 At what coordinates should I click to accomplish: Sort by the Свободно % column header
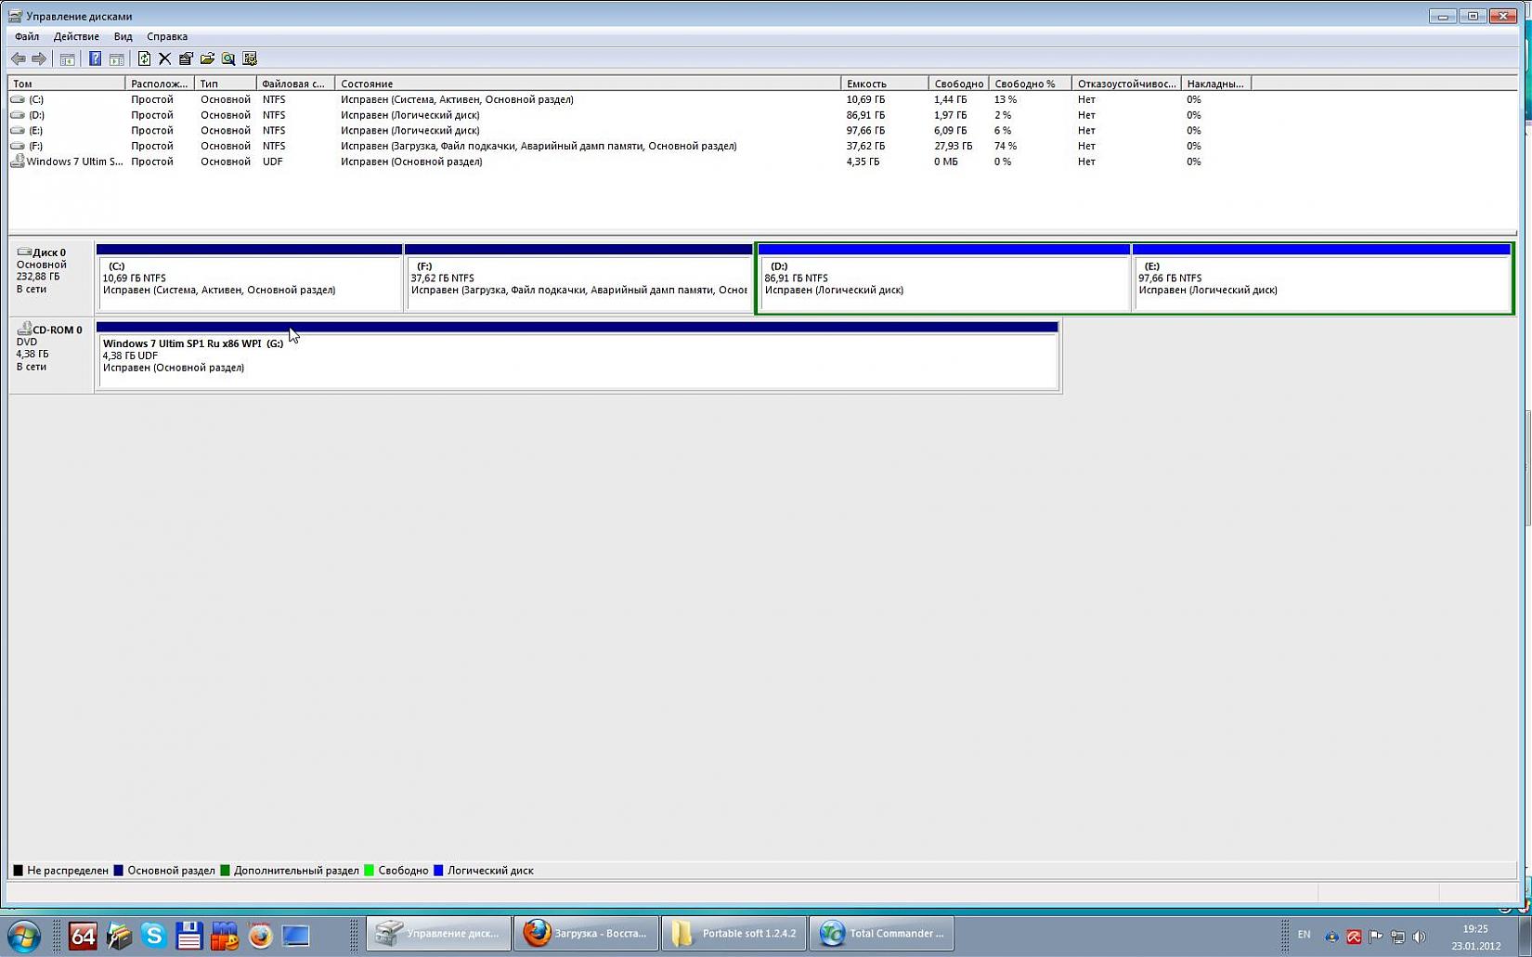click(1030, 84)
